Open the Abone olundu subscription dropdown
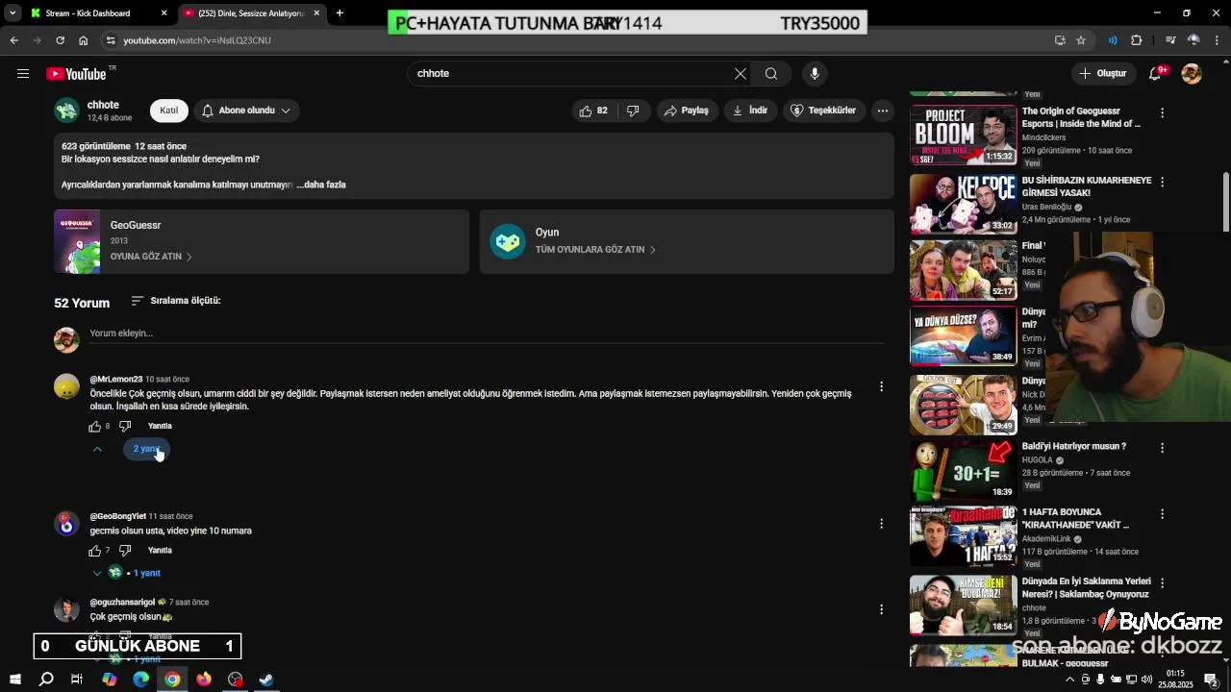 [x=246, y=111]
